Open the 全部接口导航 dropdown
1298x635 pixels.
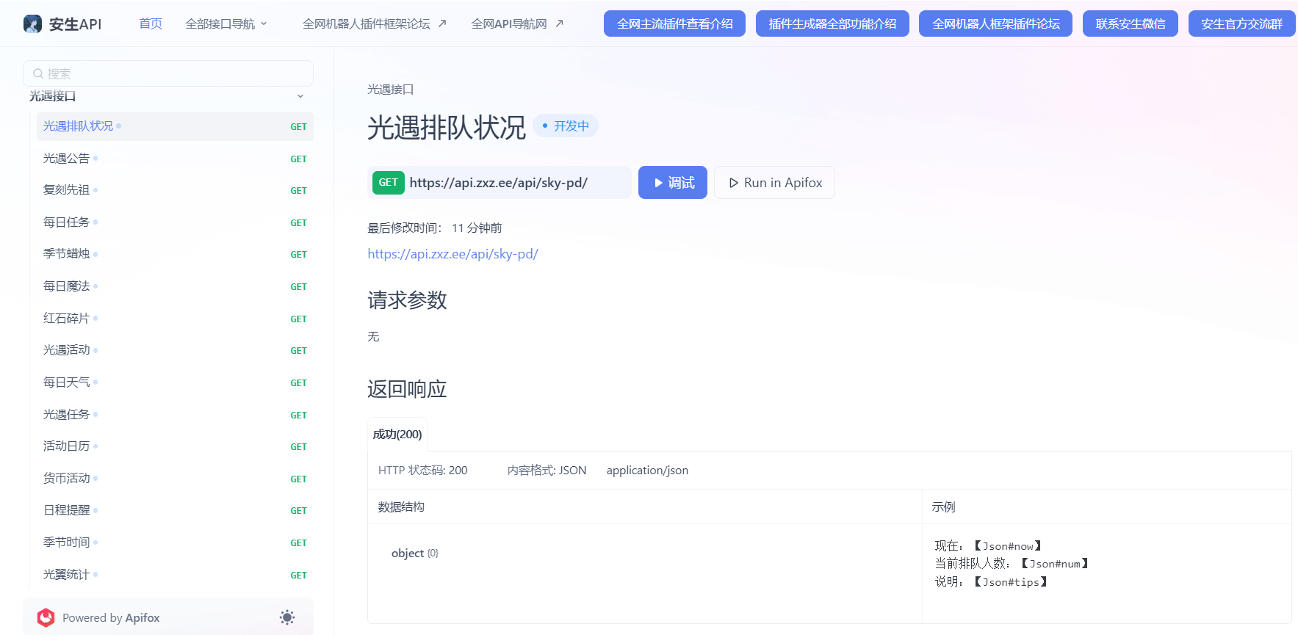tap(226, 23)
